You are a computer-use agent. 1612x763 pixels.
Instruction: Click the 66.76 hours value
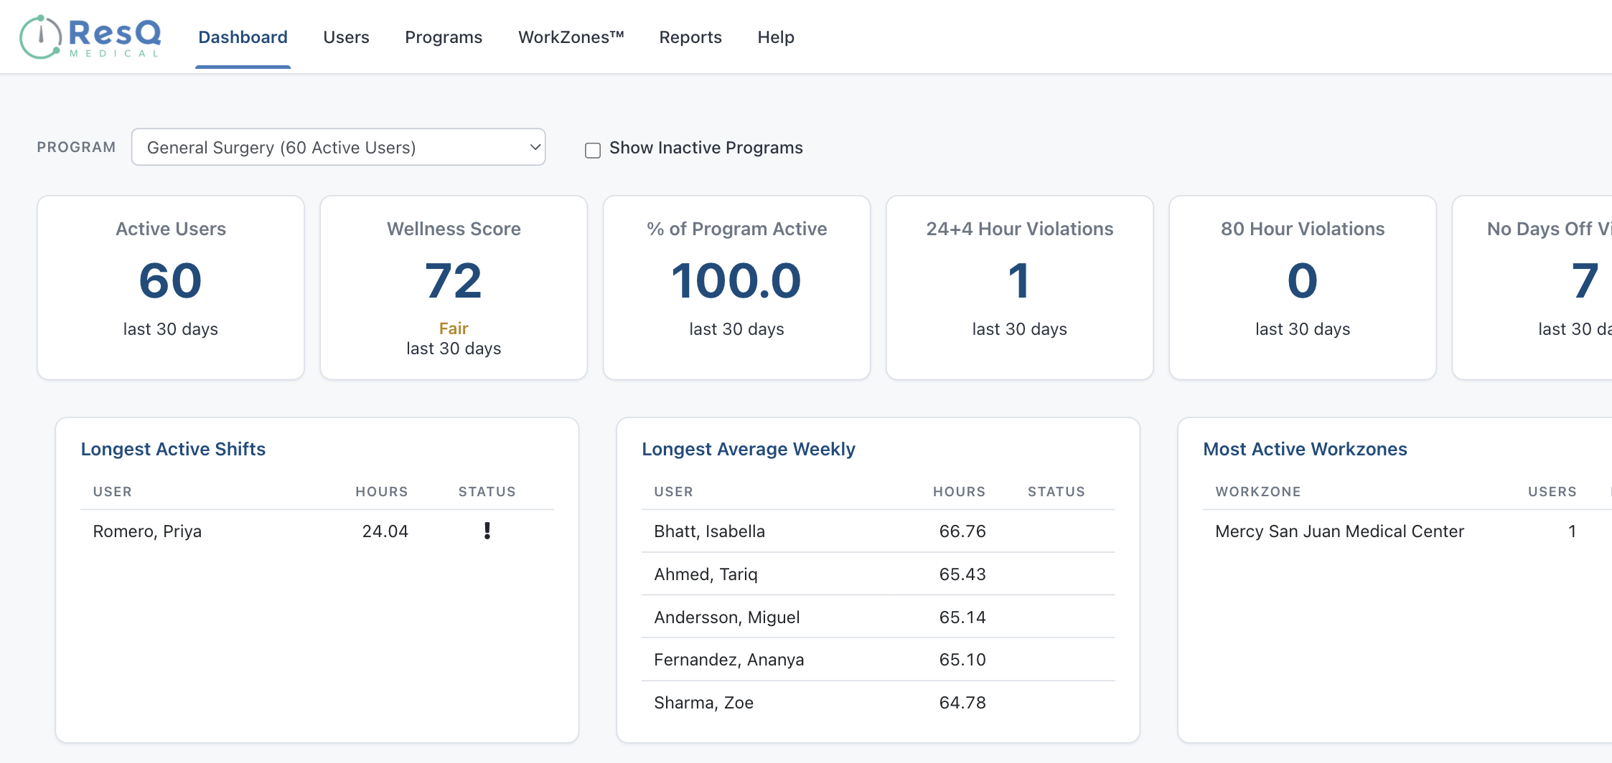962,531
